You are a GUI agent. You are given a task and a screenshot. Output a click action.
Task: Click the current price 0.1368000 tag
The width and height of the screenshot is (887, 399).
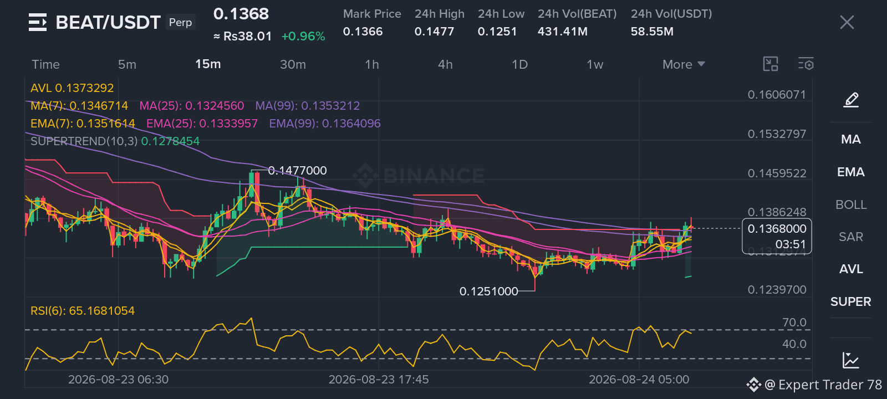coord(777,236)
